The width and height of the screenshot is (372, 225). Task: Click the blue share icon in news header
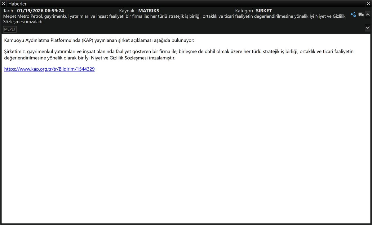(x=353, y=15)
